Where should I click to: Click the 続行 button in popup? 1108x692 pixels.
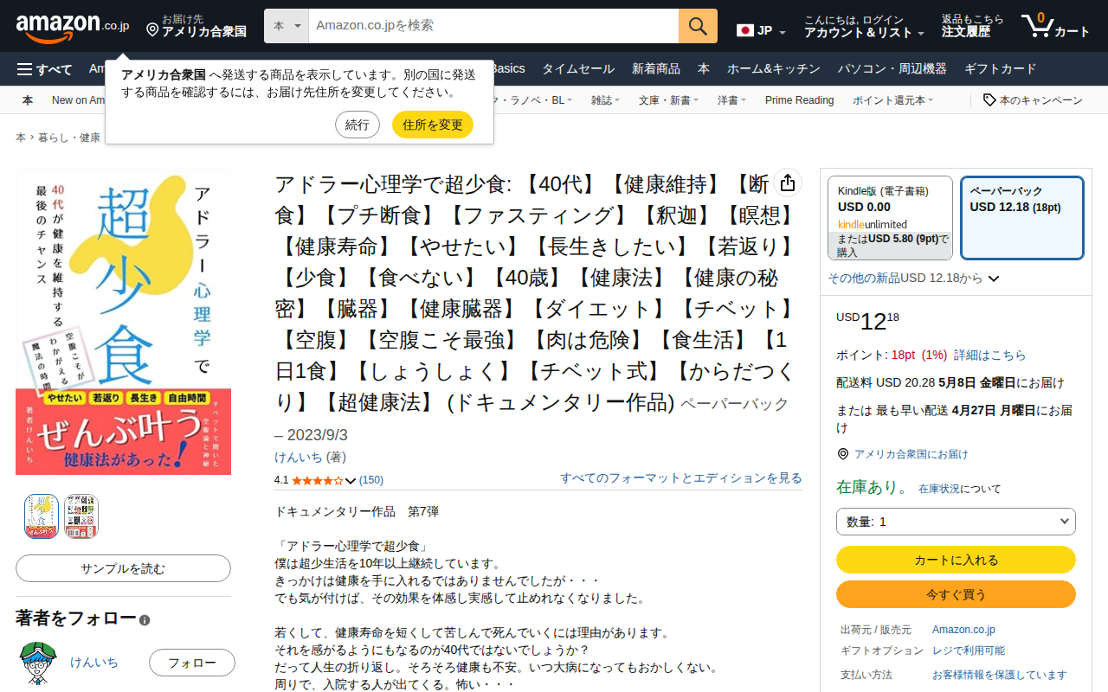[358, 125]
